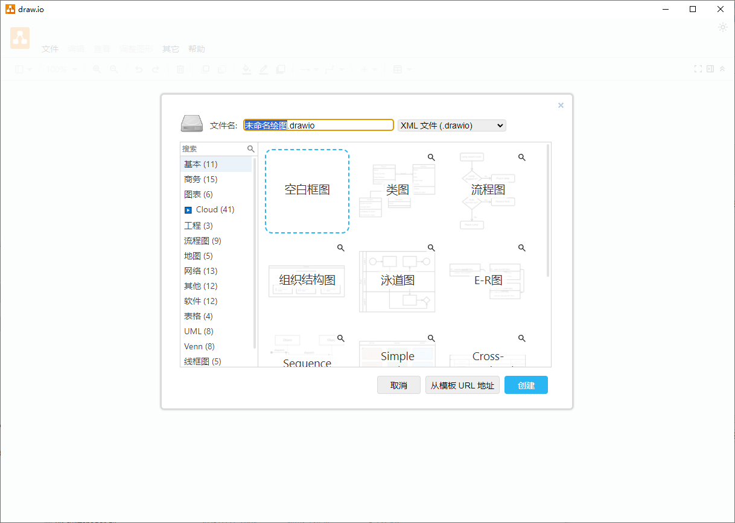This screenshot has width=735, height=523.
Task: Choose the 泳道图 template thumbnail
Action: pos(398,282)
